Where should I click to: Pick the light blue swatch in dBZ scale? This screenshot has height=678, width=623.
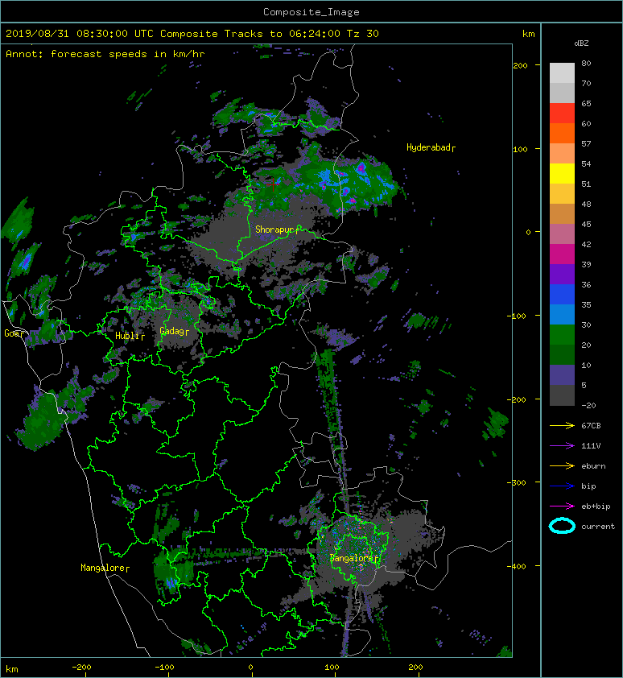(562, 314)
